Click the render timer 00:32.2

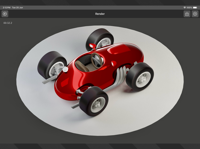[x=8, y=23]
